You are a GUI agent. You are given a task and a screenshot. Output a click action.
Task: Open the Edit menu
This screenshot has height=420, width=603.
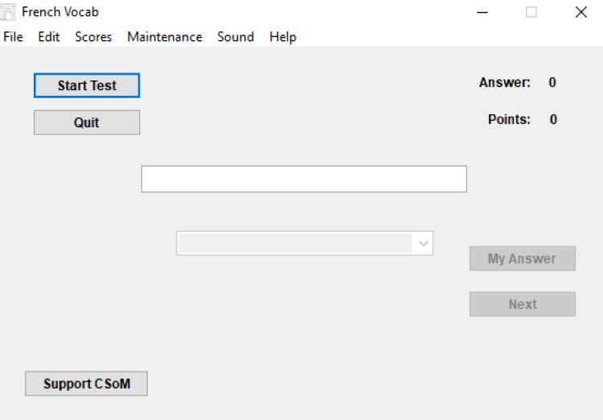click(x=49, y=37)
